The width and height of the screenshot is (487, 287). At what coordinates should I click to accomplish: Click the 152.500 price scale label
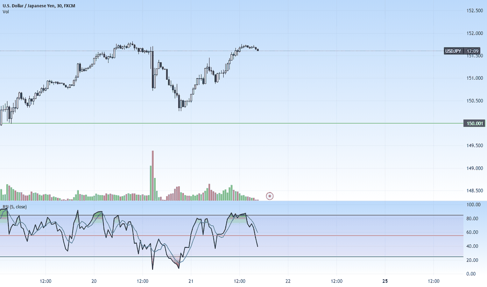(x=474, y=10)
